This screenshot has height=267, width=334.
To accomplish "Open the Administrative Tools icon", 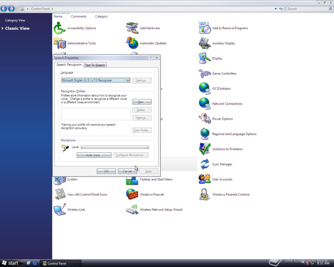I will click(59, 43).
